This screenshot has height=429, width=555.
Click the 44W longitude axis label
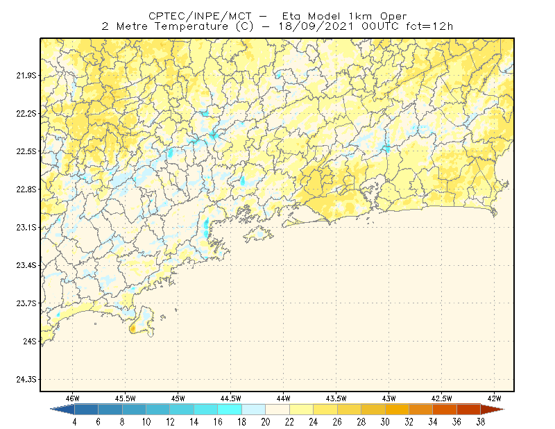pos(283,398)
